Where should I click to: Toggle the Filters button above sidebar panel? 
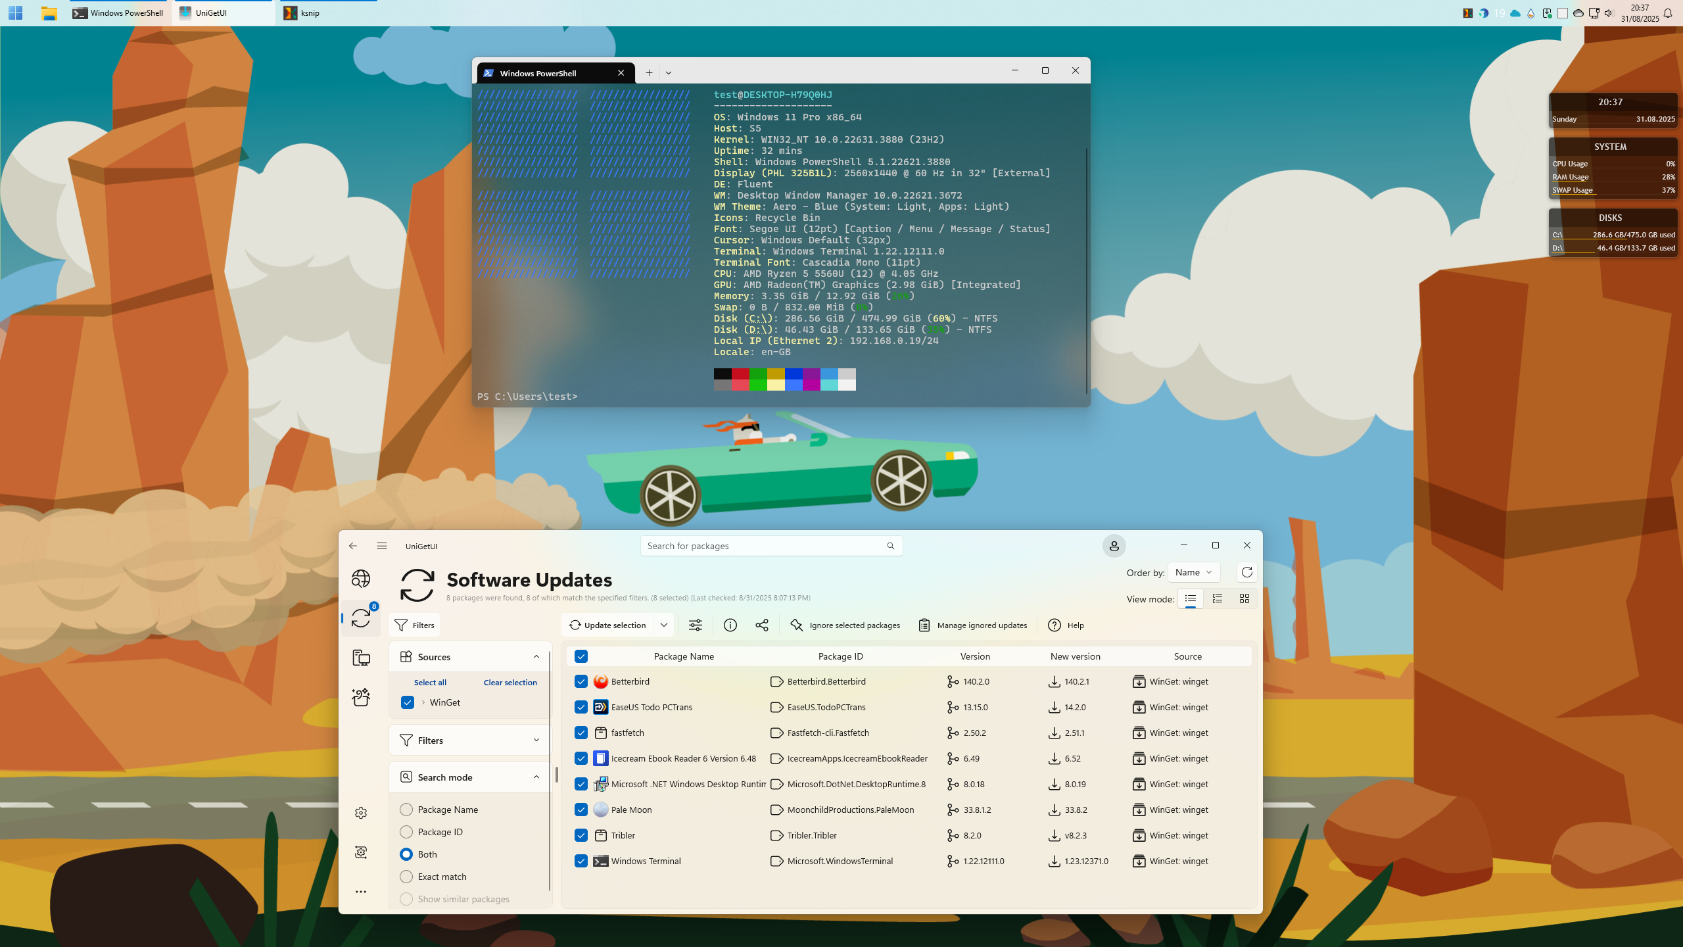coord(415,625)
